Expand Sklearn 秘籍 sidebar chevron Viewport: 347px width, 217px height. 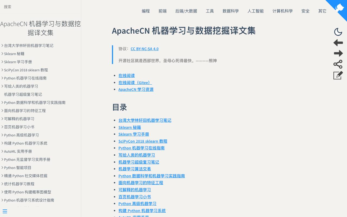click(x=2, y=54)
